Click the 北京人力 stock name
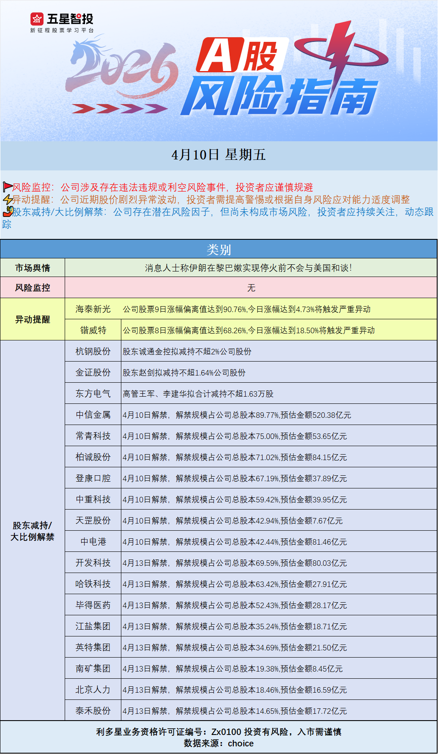 pos(93,690)
